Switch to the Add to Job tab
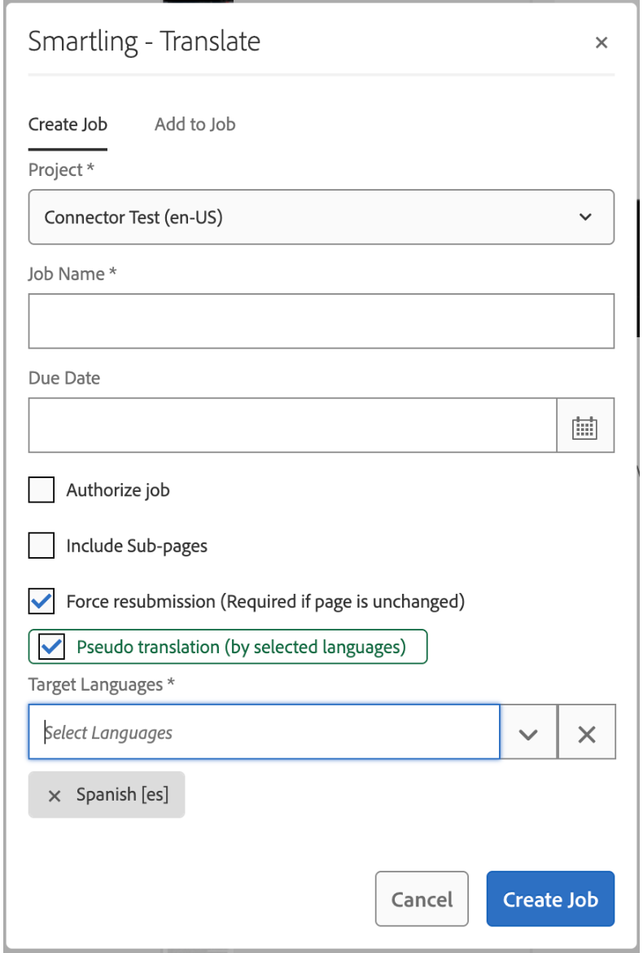 click(195, 124)
